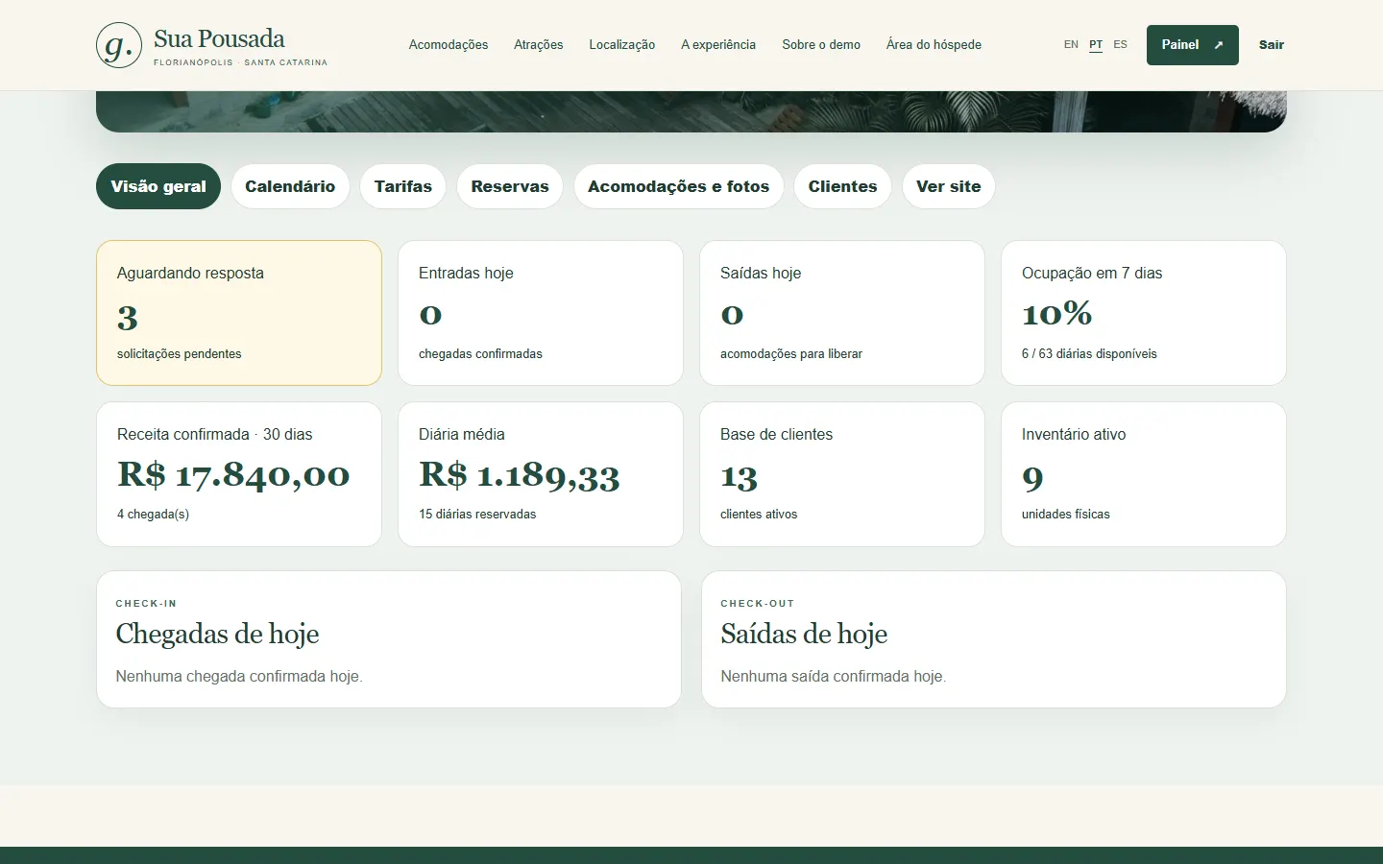Go to the Reservas tab

point(510,186)
